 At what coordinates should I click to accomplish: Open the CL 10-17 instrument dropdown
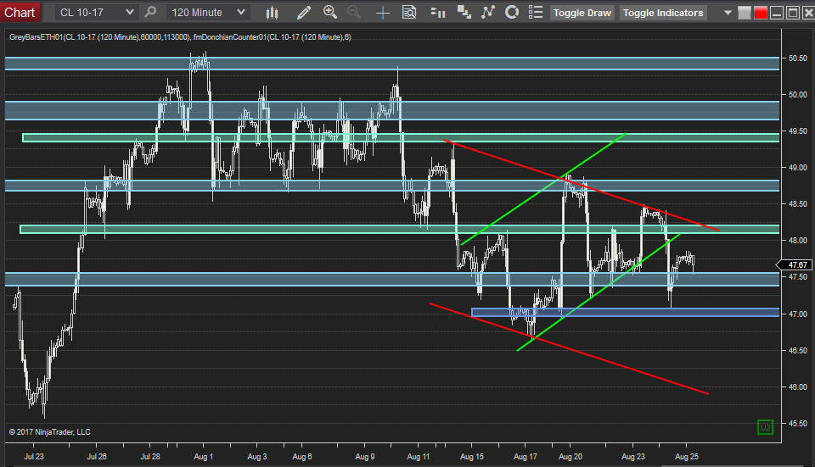tap(96, 13)
